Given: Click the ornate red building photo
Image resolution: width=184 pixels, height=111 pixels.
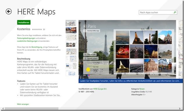Looking at the screenshot, I should (x=151, y=66).
